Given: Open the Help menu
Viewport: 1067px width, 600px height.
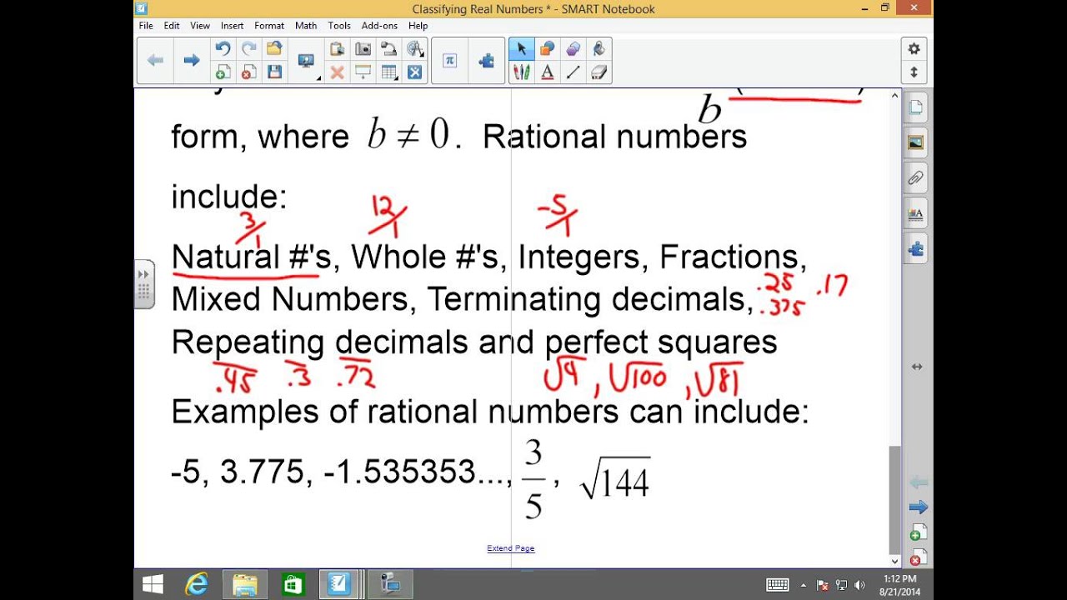Looking at the screenshot, I should [x=418, y=26].
